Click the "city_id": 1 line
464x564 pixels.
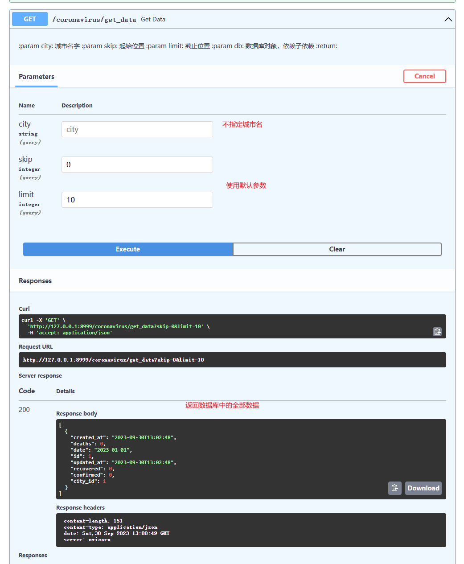(x=88, y=481)
